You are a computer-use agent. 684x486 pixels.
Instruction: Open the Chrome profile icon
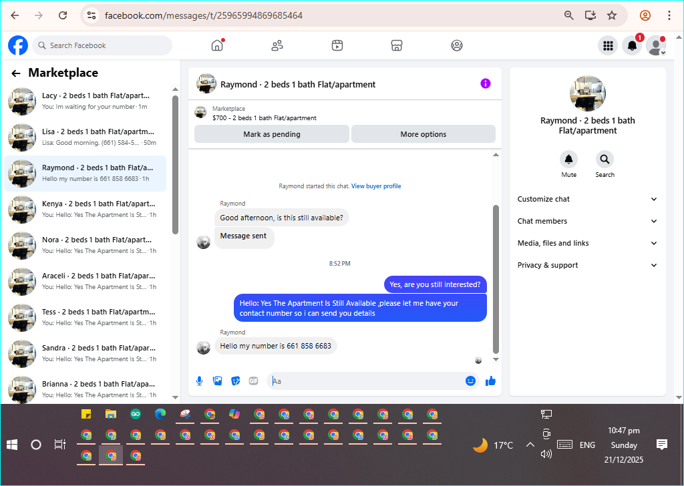click(x=645, y=15)
